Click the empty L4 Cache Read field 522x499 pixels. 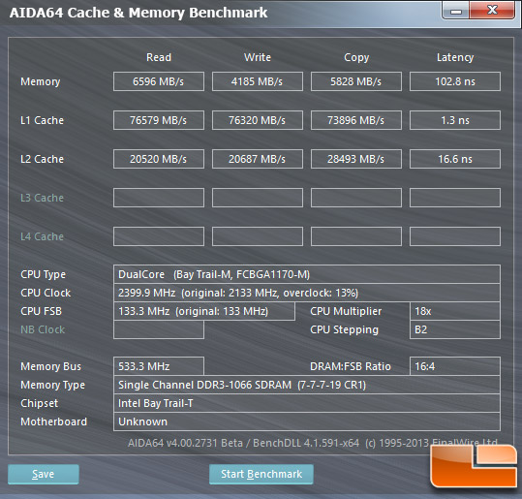point(159,236)
